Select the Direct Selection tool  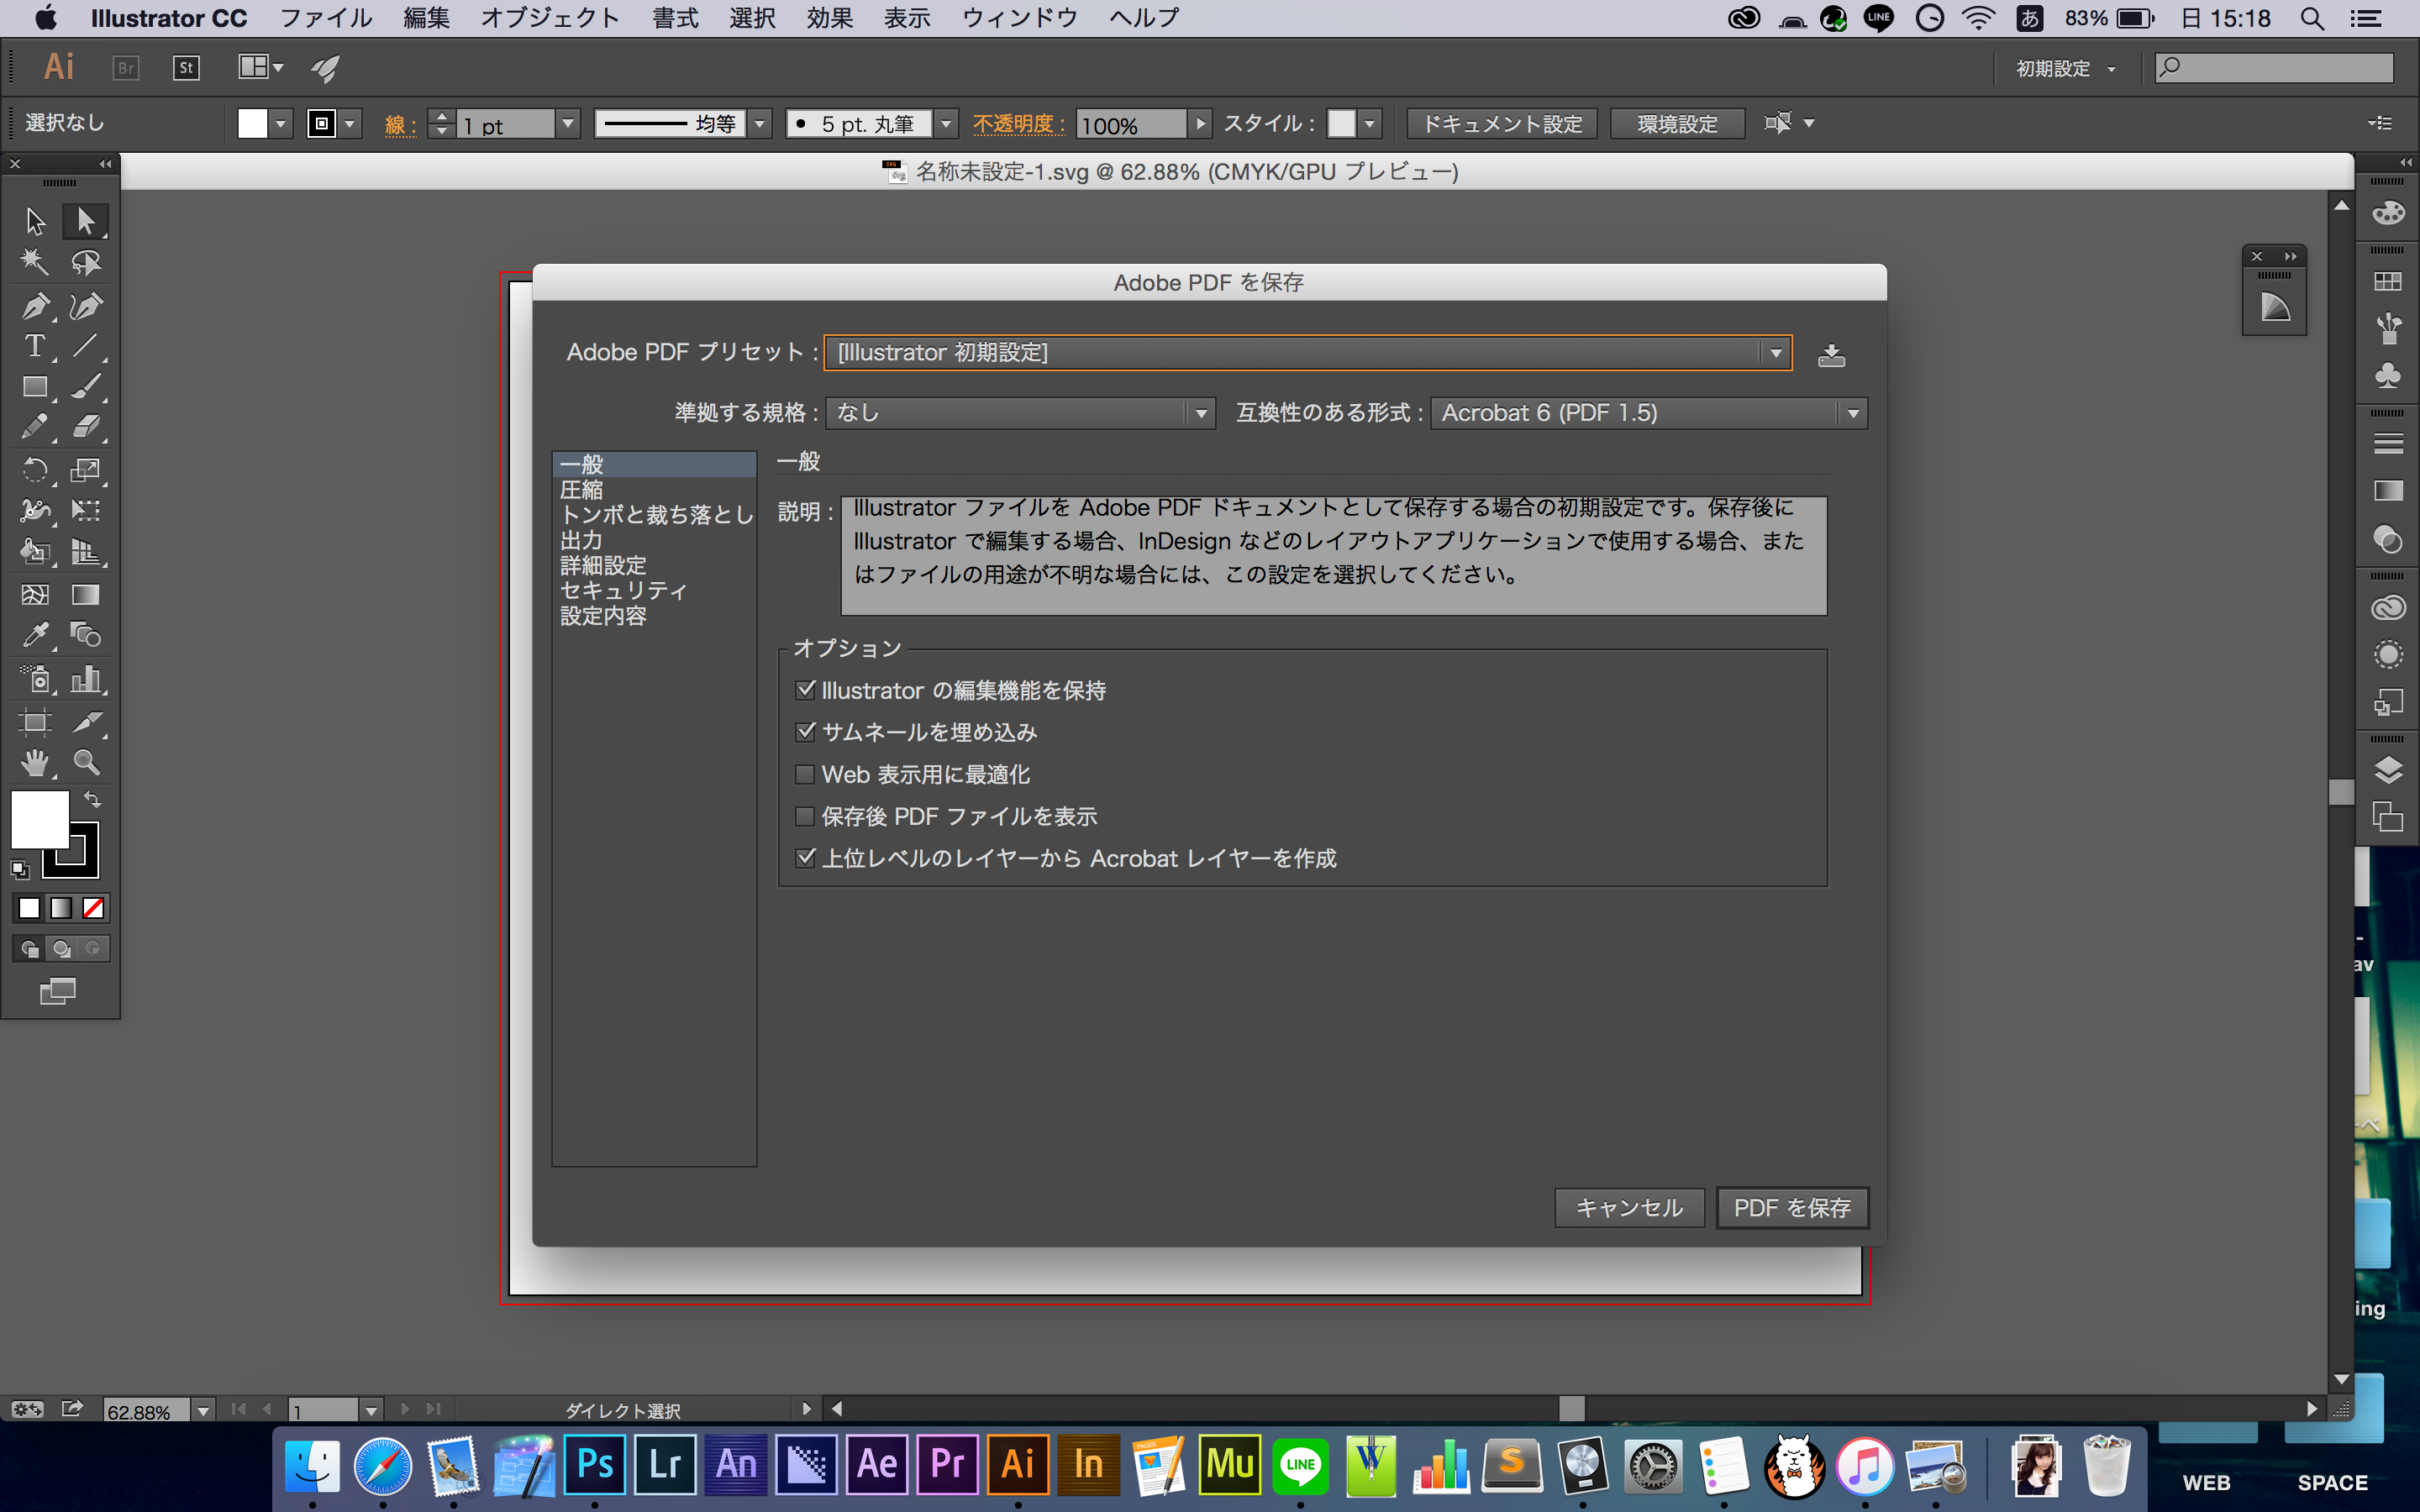tap(86, 221)
